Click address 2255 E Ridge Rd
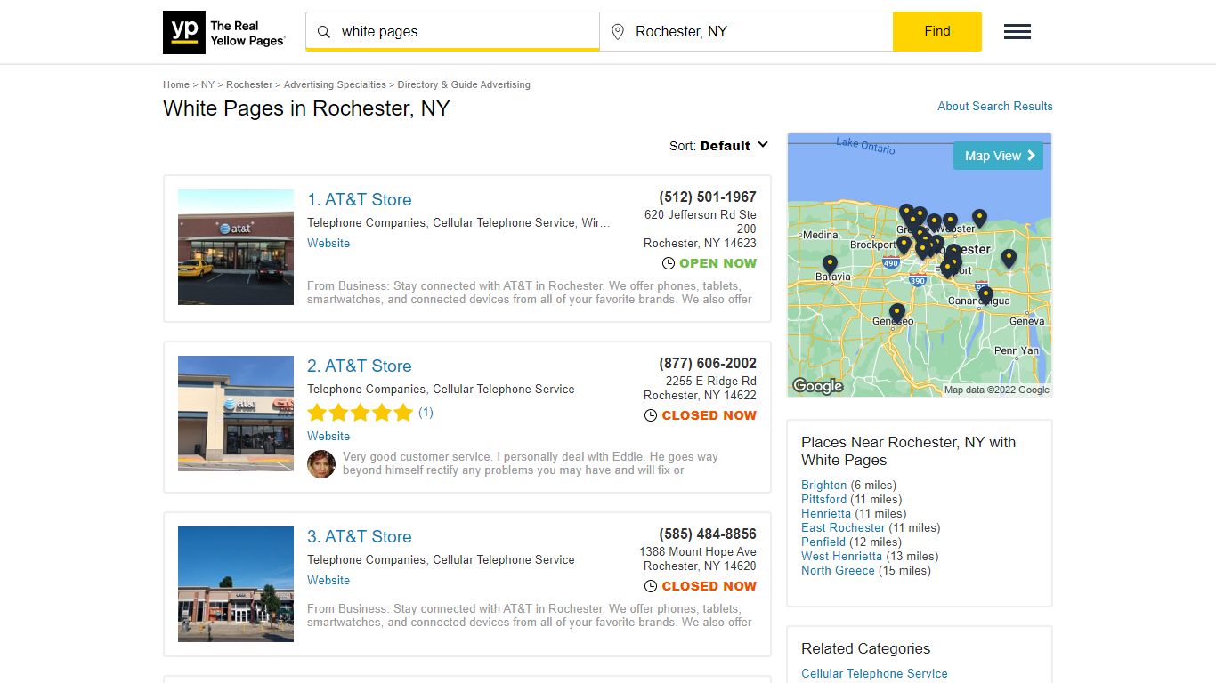The image size is (1216, 683). click(x=711, y=382)
